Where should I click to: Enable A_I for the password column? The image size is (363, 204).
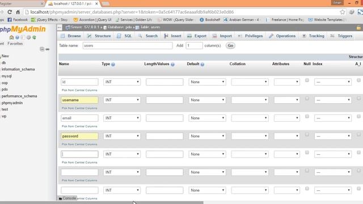pyautogui.click(x=358, y=134)
